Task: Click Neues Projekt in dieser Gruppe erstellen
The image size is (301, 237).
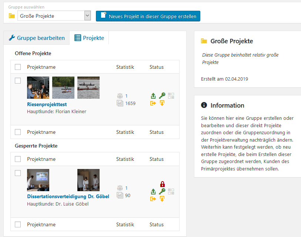Action: [148, 16]
